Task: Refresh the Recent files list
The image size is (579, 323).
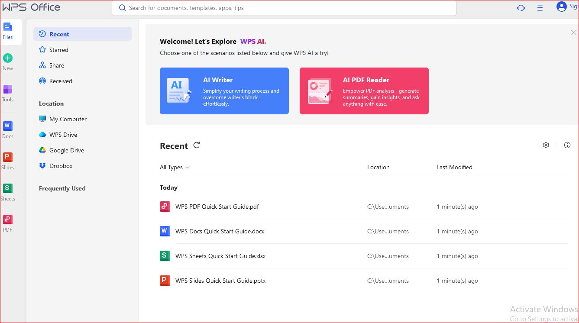Action: [196, 145]
